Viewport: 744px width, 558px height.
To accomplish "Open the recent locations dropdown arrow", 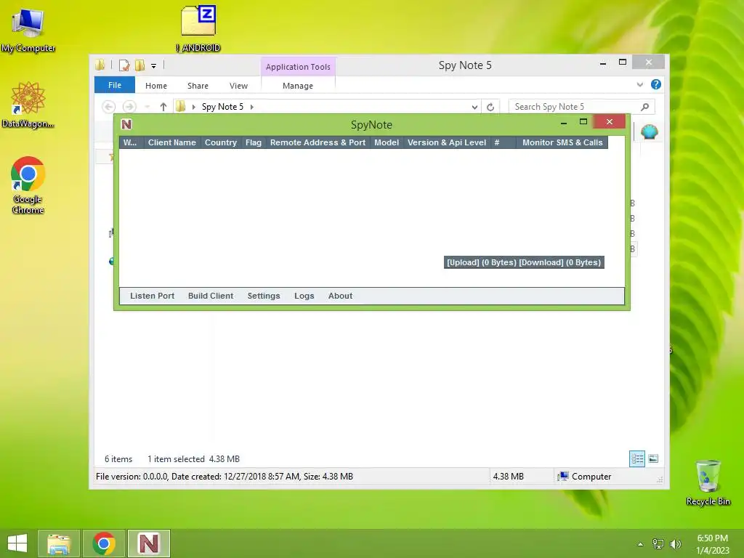I will (x=147, y=108).
